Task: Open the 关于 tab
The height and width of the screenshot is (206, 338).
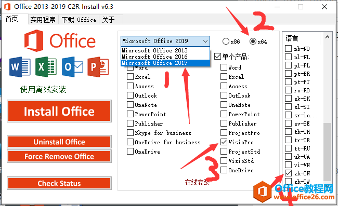Action: [x=111, y=20]
